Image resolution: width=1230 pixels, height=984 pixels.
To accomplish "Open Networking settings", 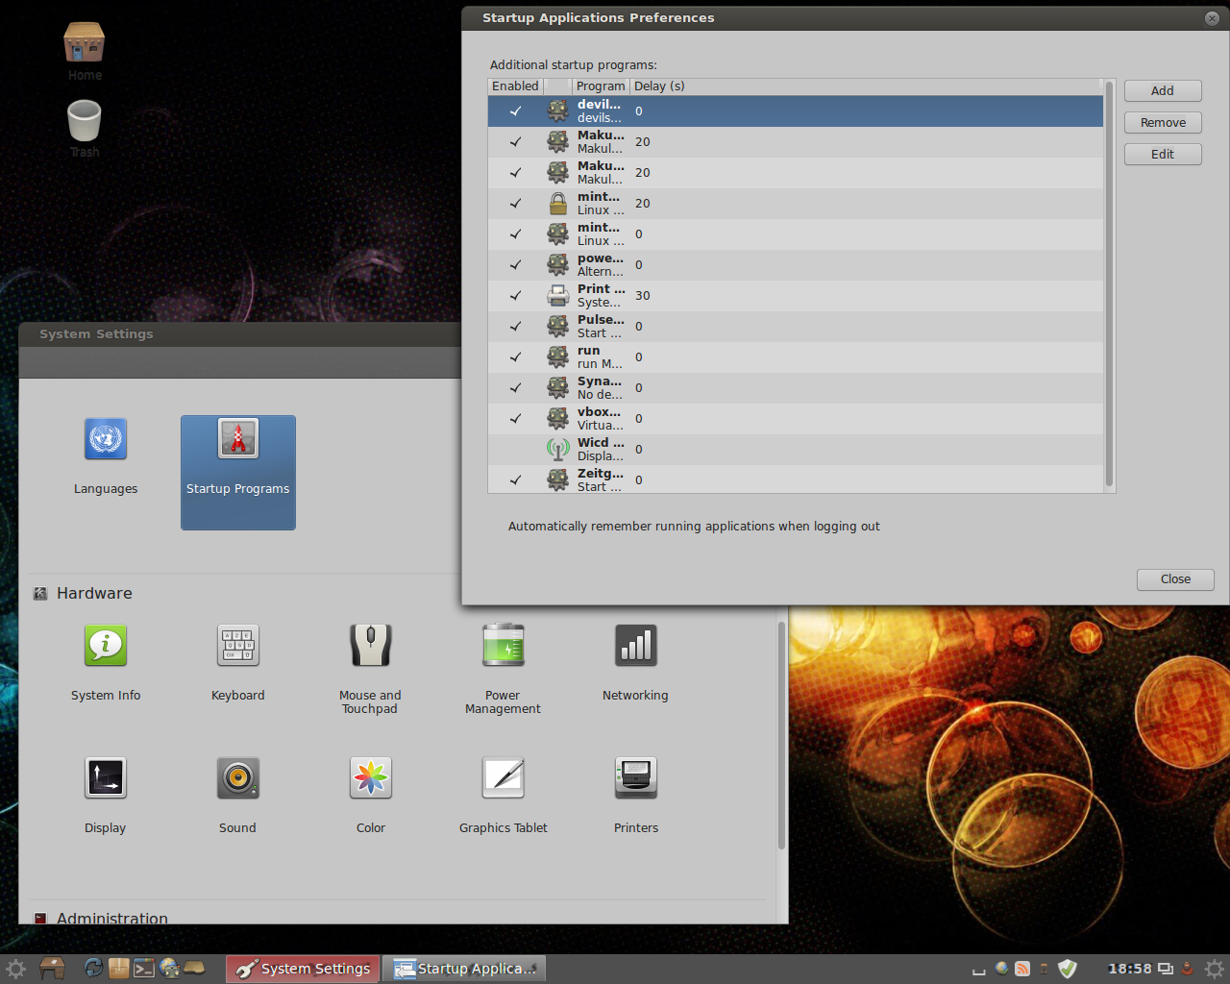I will pos(635,663).
